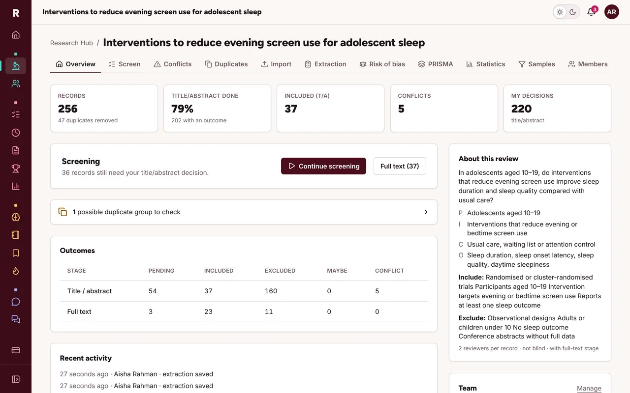
Task: Open the double chat bubbles sidebar icon
Action: pos(16,319)
